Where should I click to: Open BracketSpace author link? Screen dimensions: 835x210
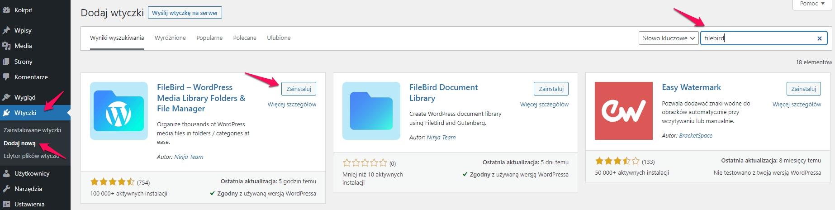(x=696, y=136)
